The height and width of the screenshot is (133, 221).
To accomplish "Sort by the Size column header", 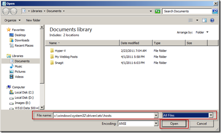I will (x=196, y=43).
